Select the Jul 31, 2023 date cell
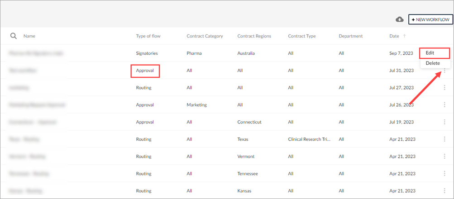The image size is (454, 199). [401, 70]
